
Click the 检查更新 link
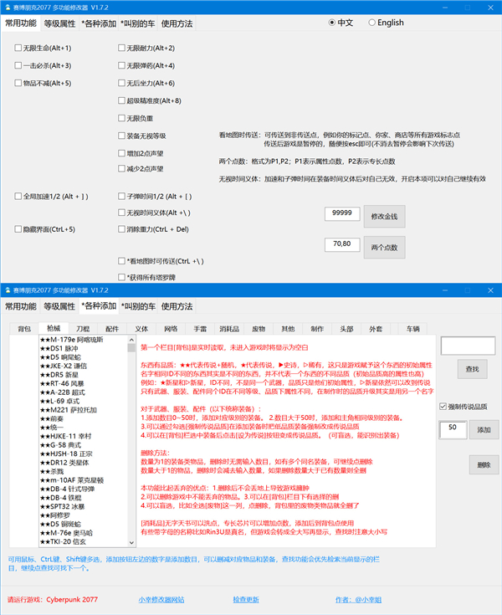point(246,600)
